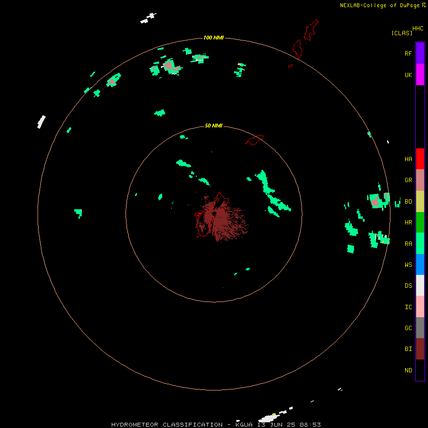Click the 100 NMI range ring label
This screenshot has width=428, height=428.
tap(214, 38)
